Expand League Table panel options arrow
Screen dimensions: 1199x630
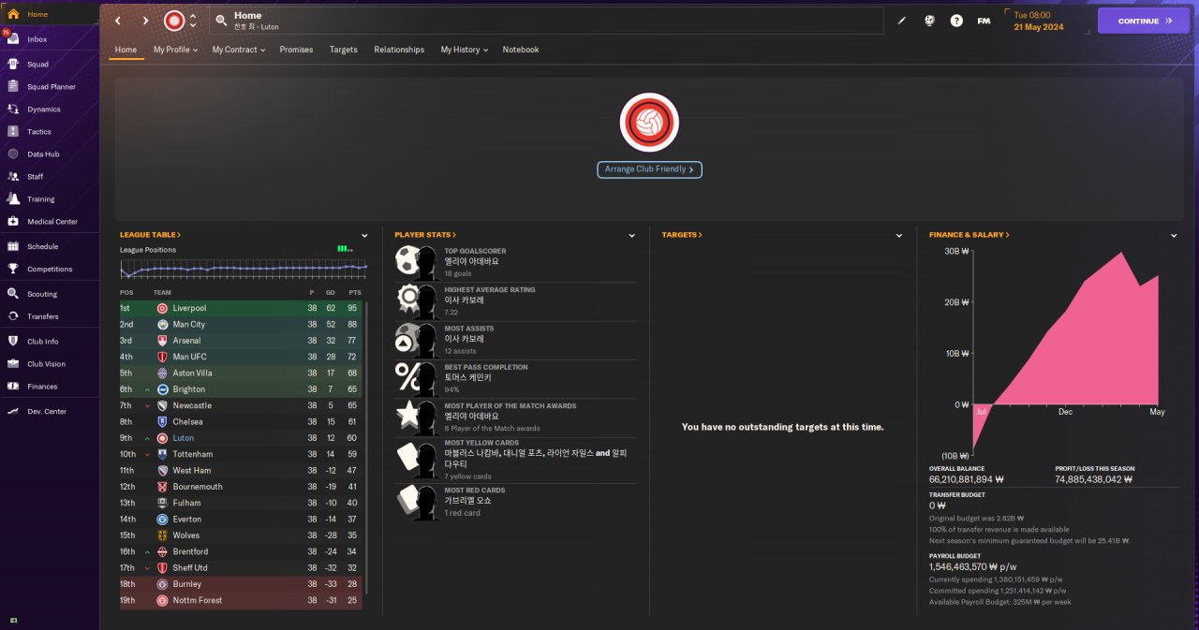tap(364, 236)
